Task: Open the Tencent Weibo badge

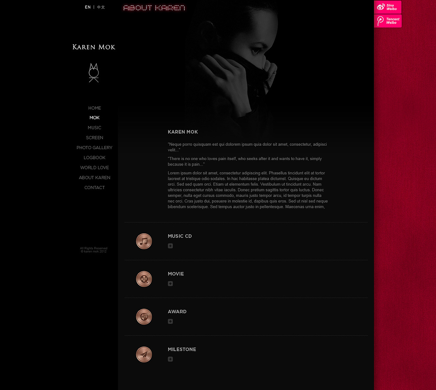Action: tap(388, 21)
